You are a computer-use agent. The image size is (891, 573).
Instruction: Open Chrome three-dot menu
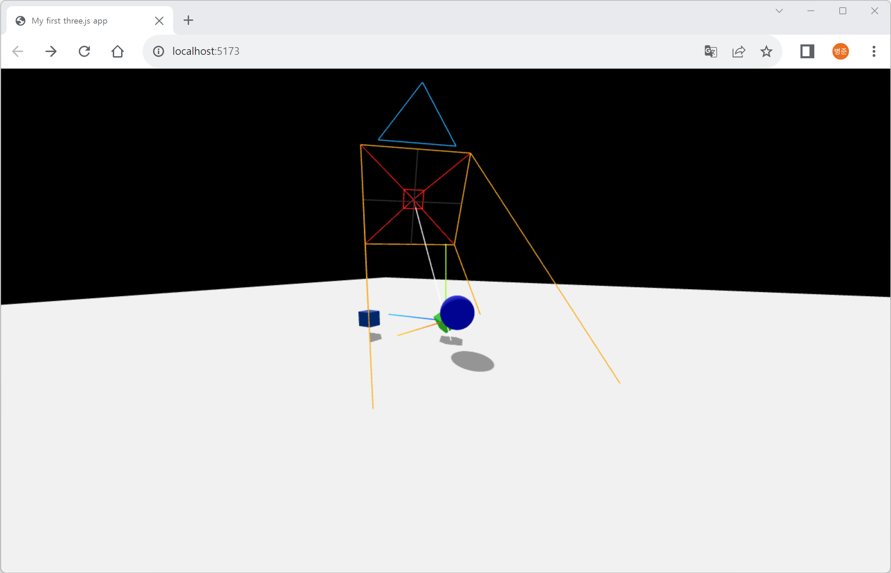point(874,51)
